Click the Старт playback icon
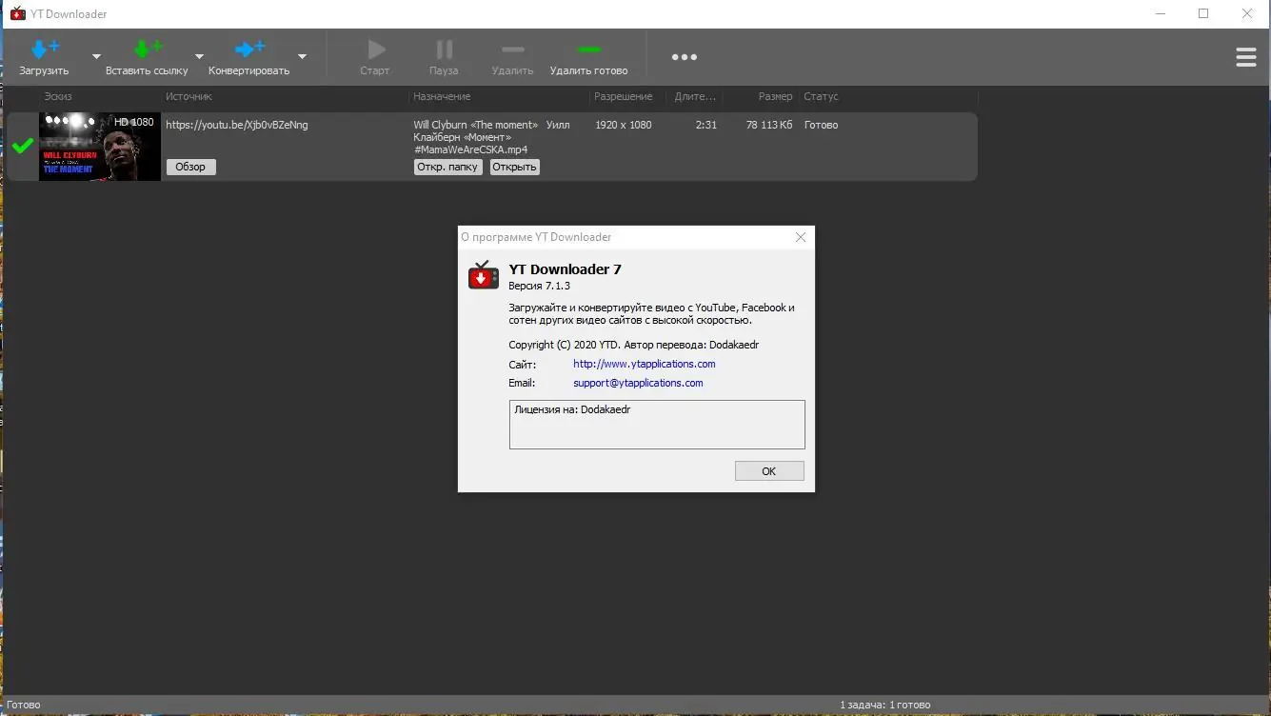Viewport: 1271px width, 716px height. pyautogui.click(x=375, y=48)
